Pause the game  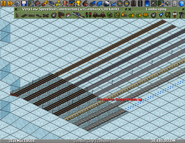pos(3,3)
